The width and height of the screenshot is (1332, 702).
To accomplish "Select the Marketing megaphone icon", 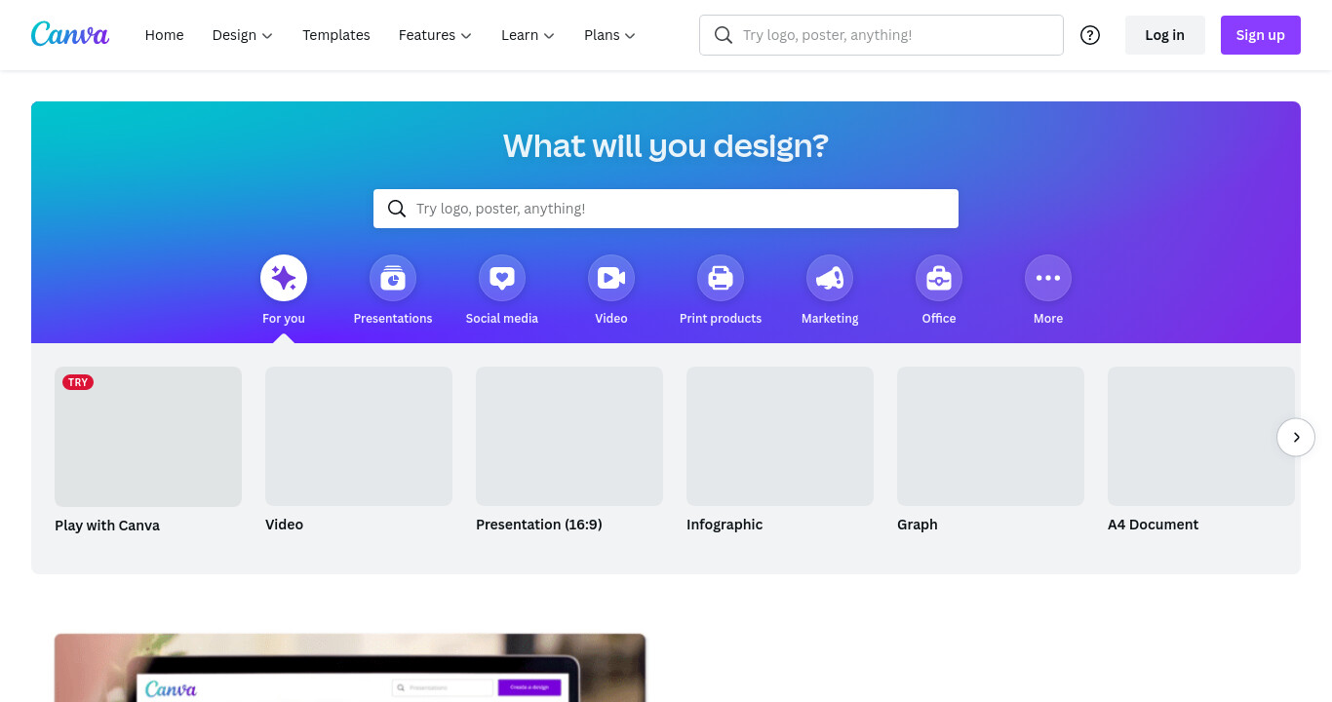I will click(x=830, y=279).
